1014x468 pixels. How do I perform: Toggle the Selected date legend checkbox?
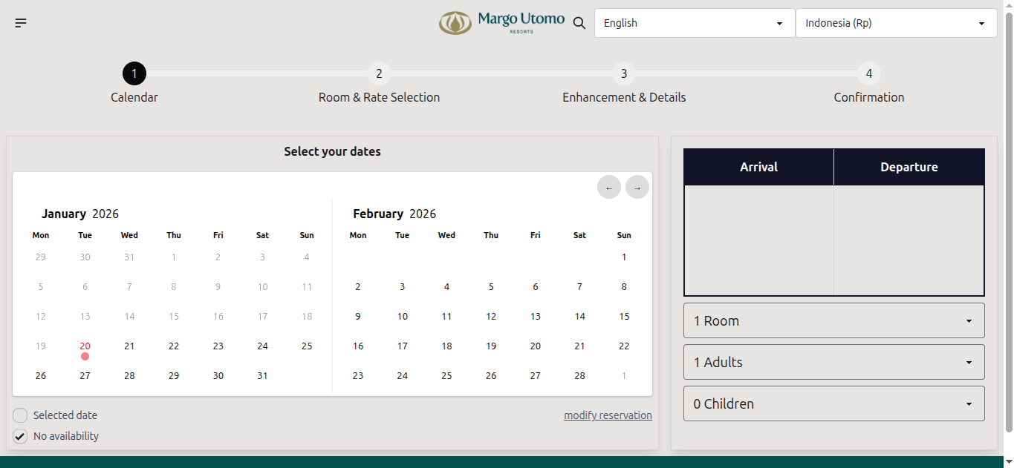tap(20, 415)
